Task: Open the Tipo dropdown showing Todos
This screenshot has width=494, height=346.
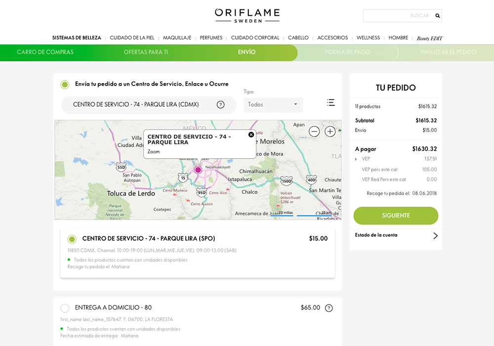Action: point(273,105)
